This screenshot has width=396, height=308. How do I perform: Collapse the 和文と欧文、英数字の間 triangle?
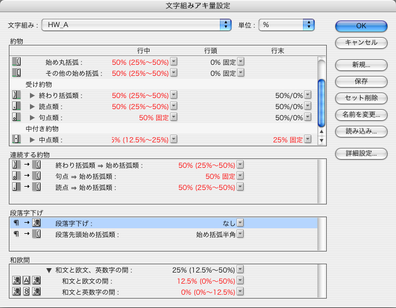(49, 270)
